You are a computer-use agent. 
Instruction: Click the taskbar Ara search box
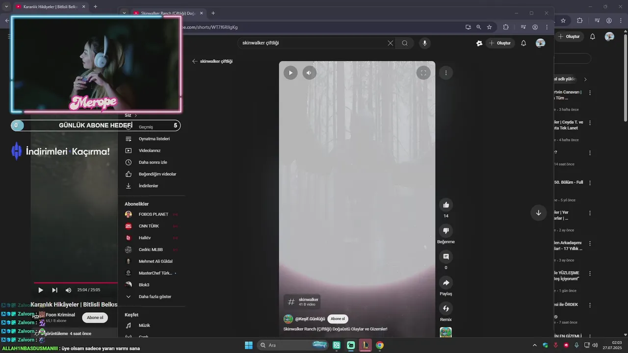(293, 345)
